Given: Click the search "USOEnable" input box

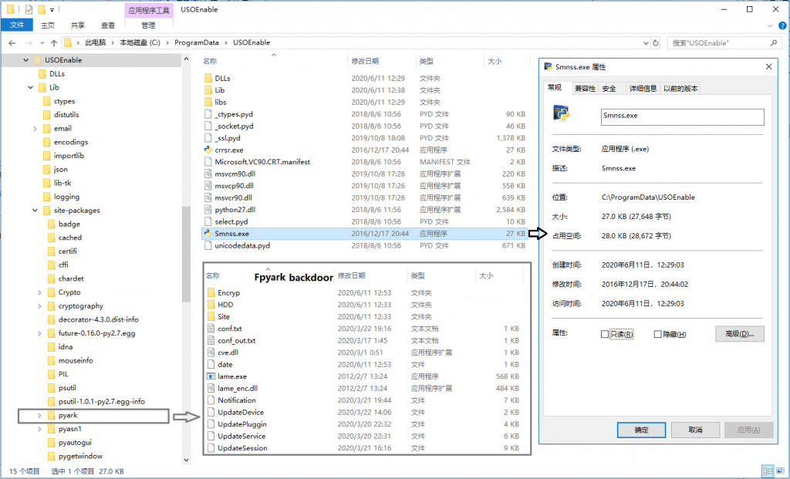Looking at the screenshot, I should coord(725,43).
